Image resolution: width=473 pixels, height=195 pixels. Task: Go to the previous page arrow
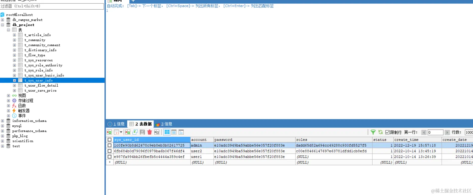424,132
